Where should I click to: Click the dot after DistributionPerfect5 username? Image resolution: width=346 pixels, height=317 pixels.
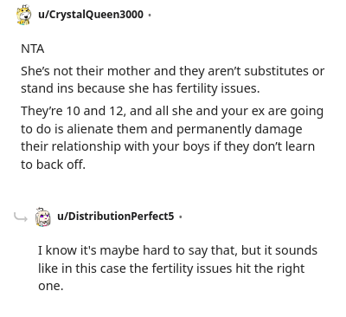[x=180, y=217]
